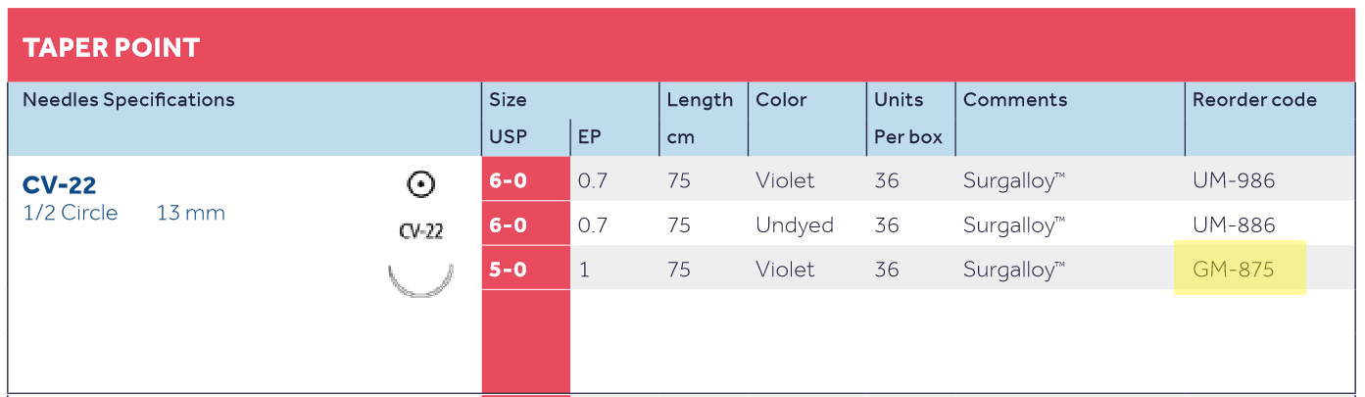Click the bold CV-22 needle name
Viewport: 1365px width, 397px height.
pyautogui.click(x=59, y=184)
